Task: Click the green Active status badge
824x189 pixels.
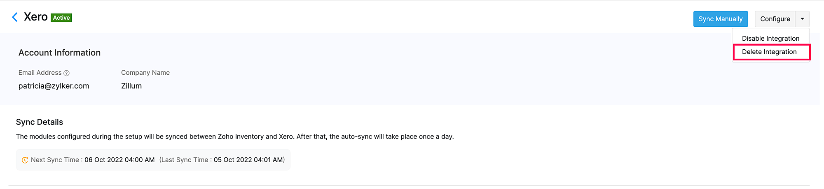Action: point(61,18)
